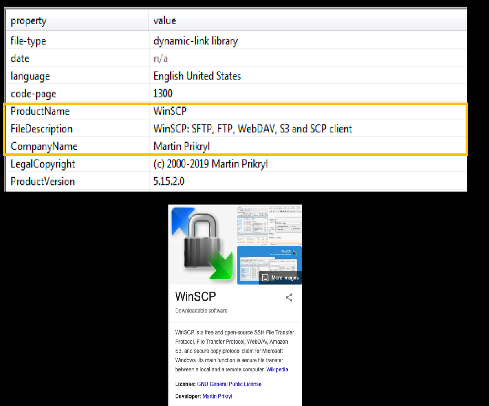
Task: Select the '5.15.2.0' version value
Action: [x=308, y=181]
